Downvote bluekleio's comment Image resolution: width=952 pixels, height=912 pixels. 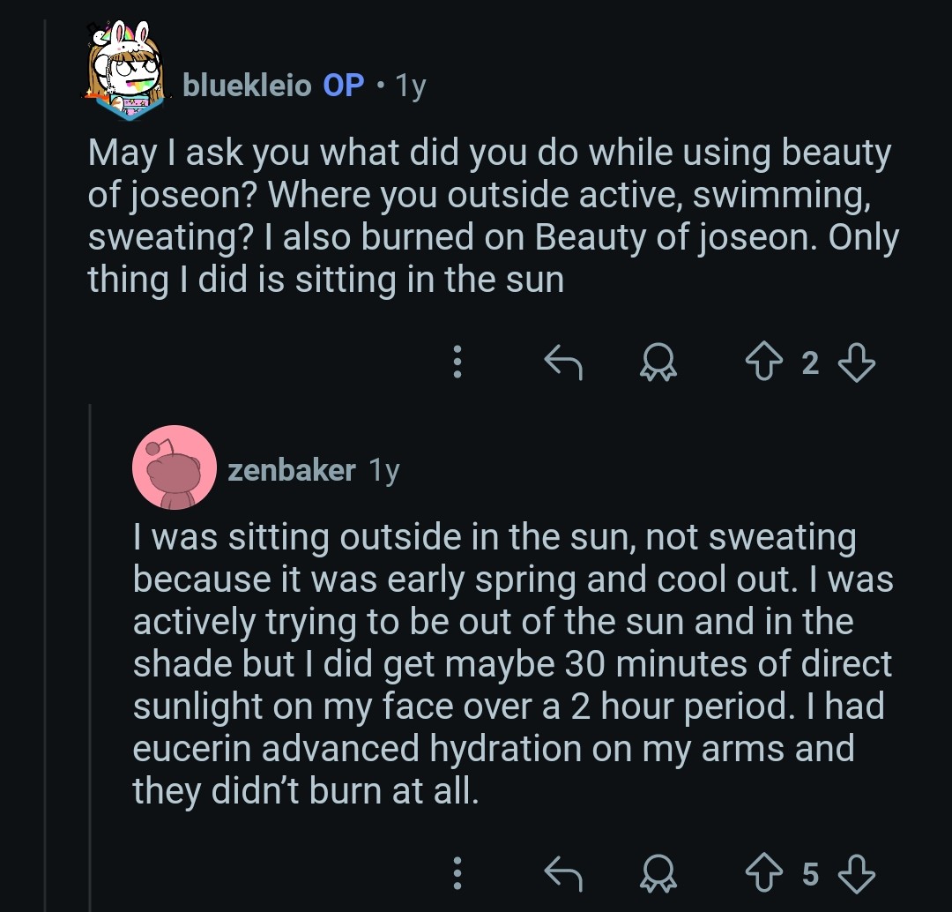click(855, 362)
